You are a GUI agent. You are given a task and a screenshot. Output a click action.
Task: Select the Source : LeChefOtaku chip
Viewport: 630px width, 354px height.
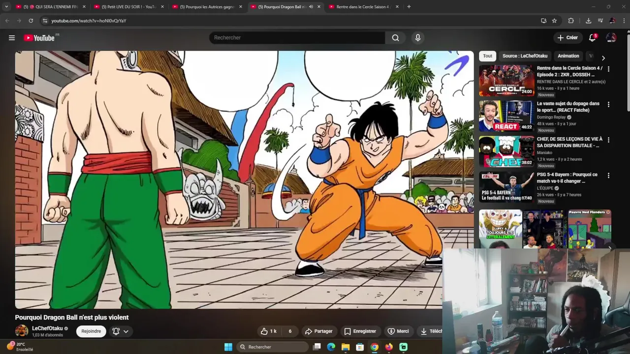coord(525,56)
